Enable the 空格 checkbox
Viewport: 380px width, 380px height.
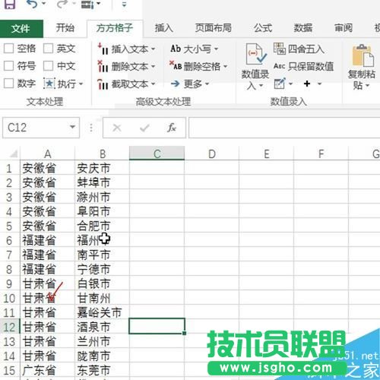coord(8,48)
